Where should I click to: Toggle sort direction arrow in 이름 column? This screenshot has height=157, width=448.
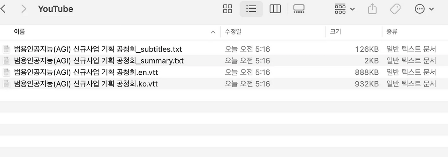[213, 32]
